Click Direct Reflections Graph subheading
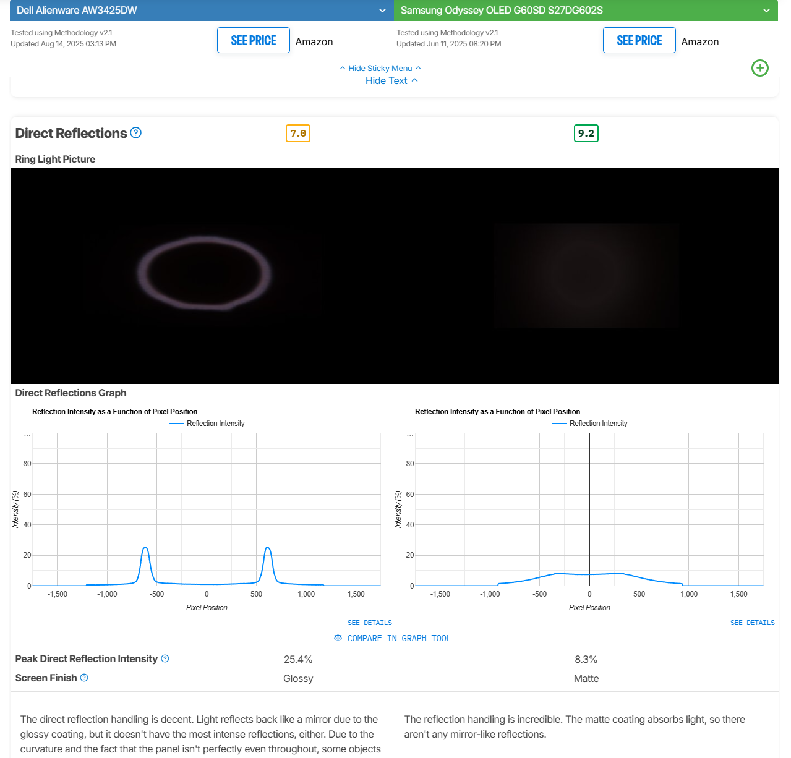Screen dimensions: 791x758 coord(71,393)
